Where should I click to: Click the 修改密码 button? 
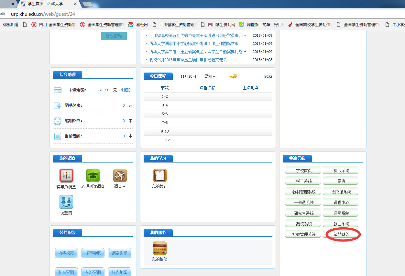tap(114, 36)
